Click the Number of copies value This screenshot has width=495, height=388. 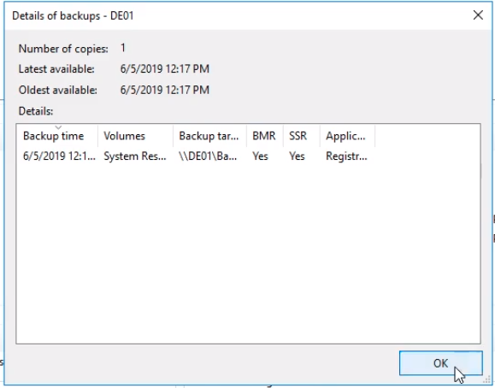click(x=123, y=48)
